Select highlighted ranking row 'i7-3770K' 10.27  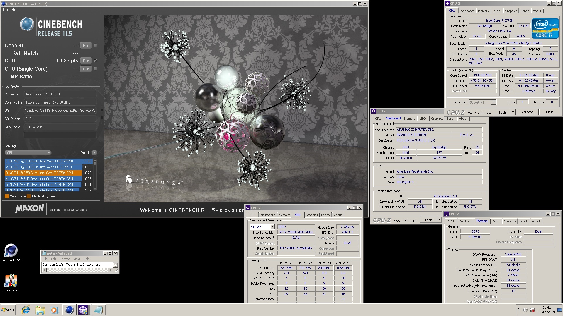click(x=49, y=173)
